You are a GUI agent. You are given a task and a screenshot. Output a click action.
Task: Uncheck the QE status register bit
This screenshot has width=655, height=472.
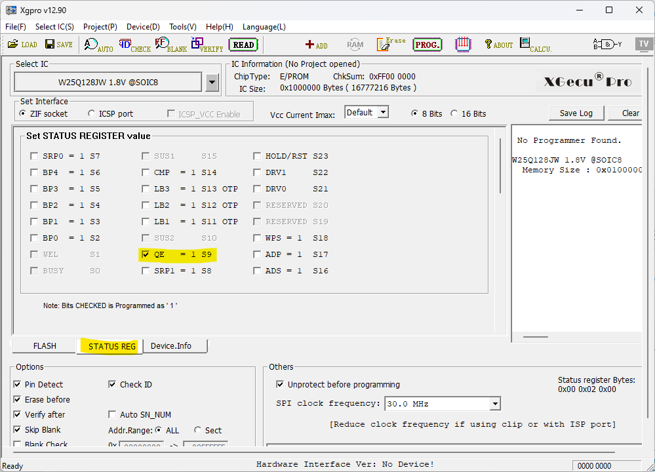click(146, 254)
